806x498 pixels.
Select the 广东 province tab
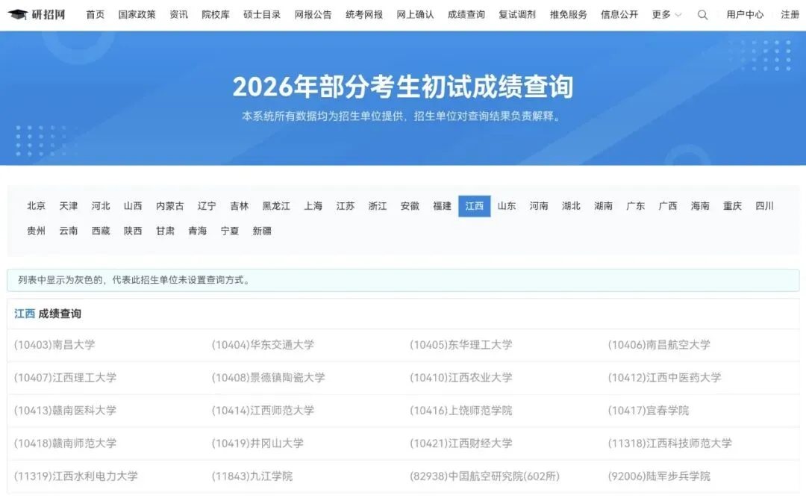[635, 206]
